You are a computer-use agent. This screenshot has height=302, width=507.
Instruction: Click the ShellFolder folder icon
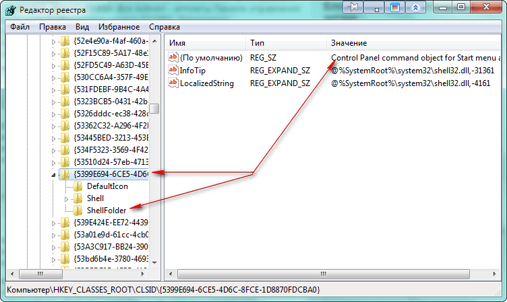point(78,211)
